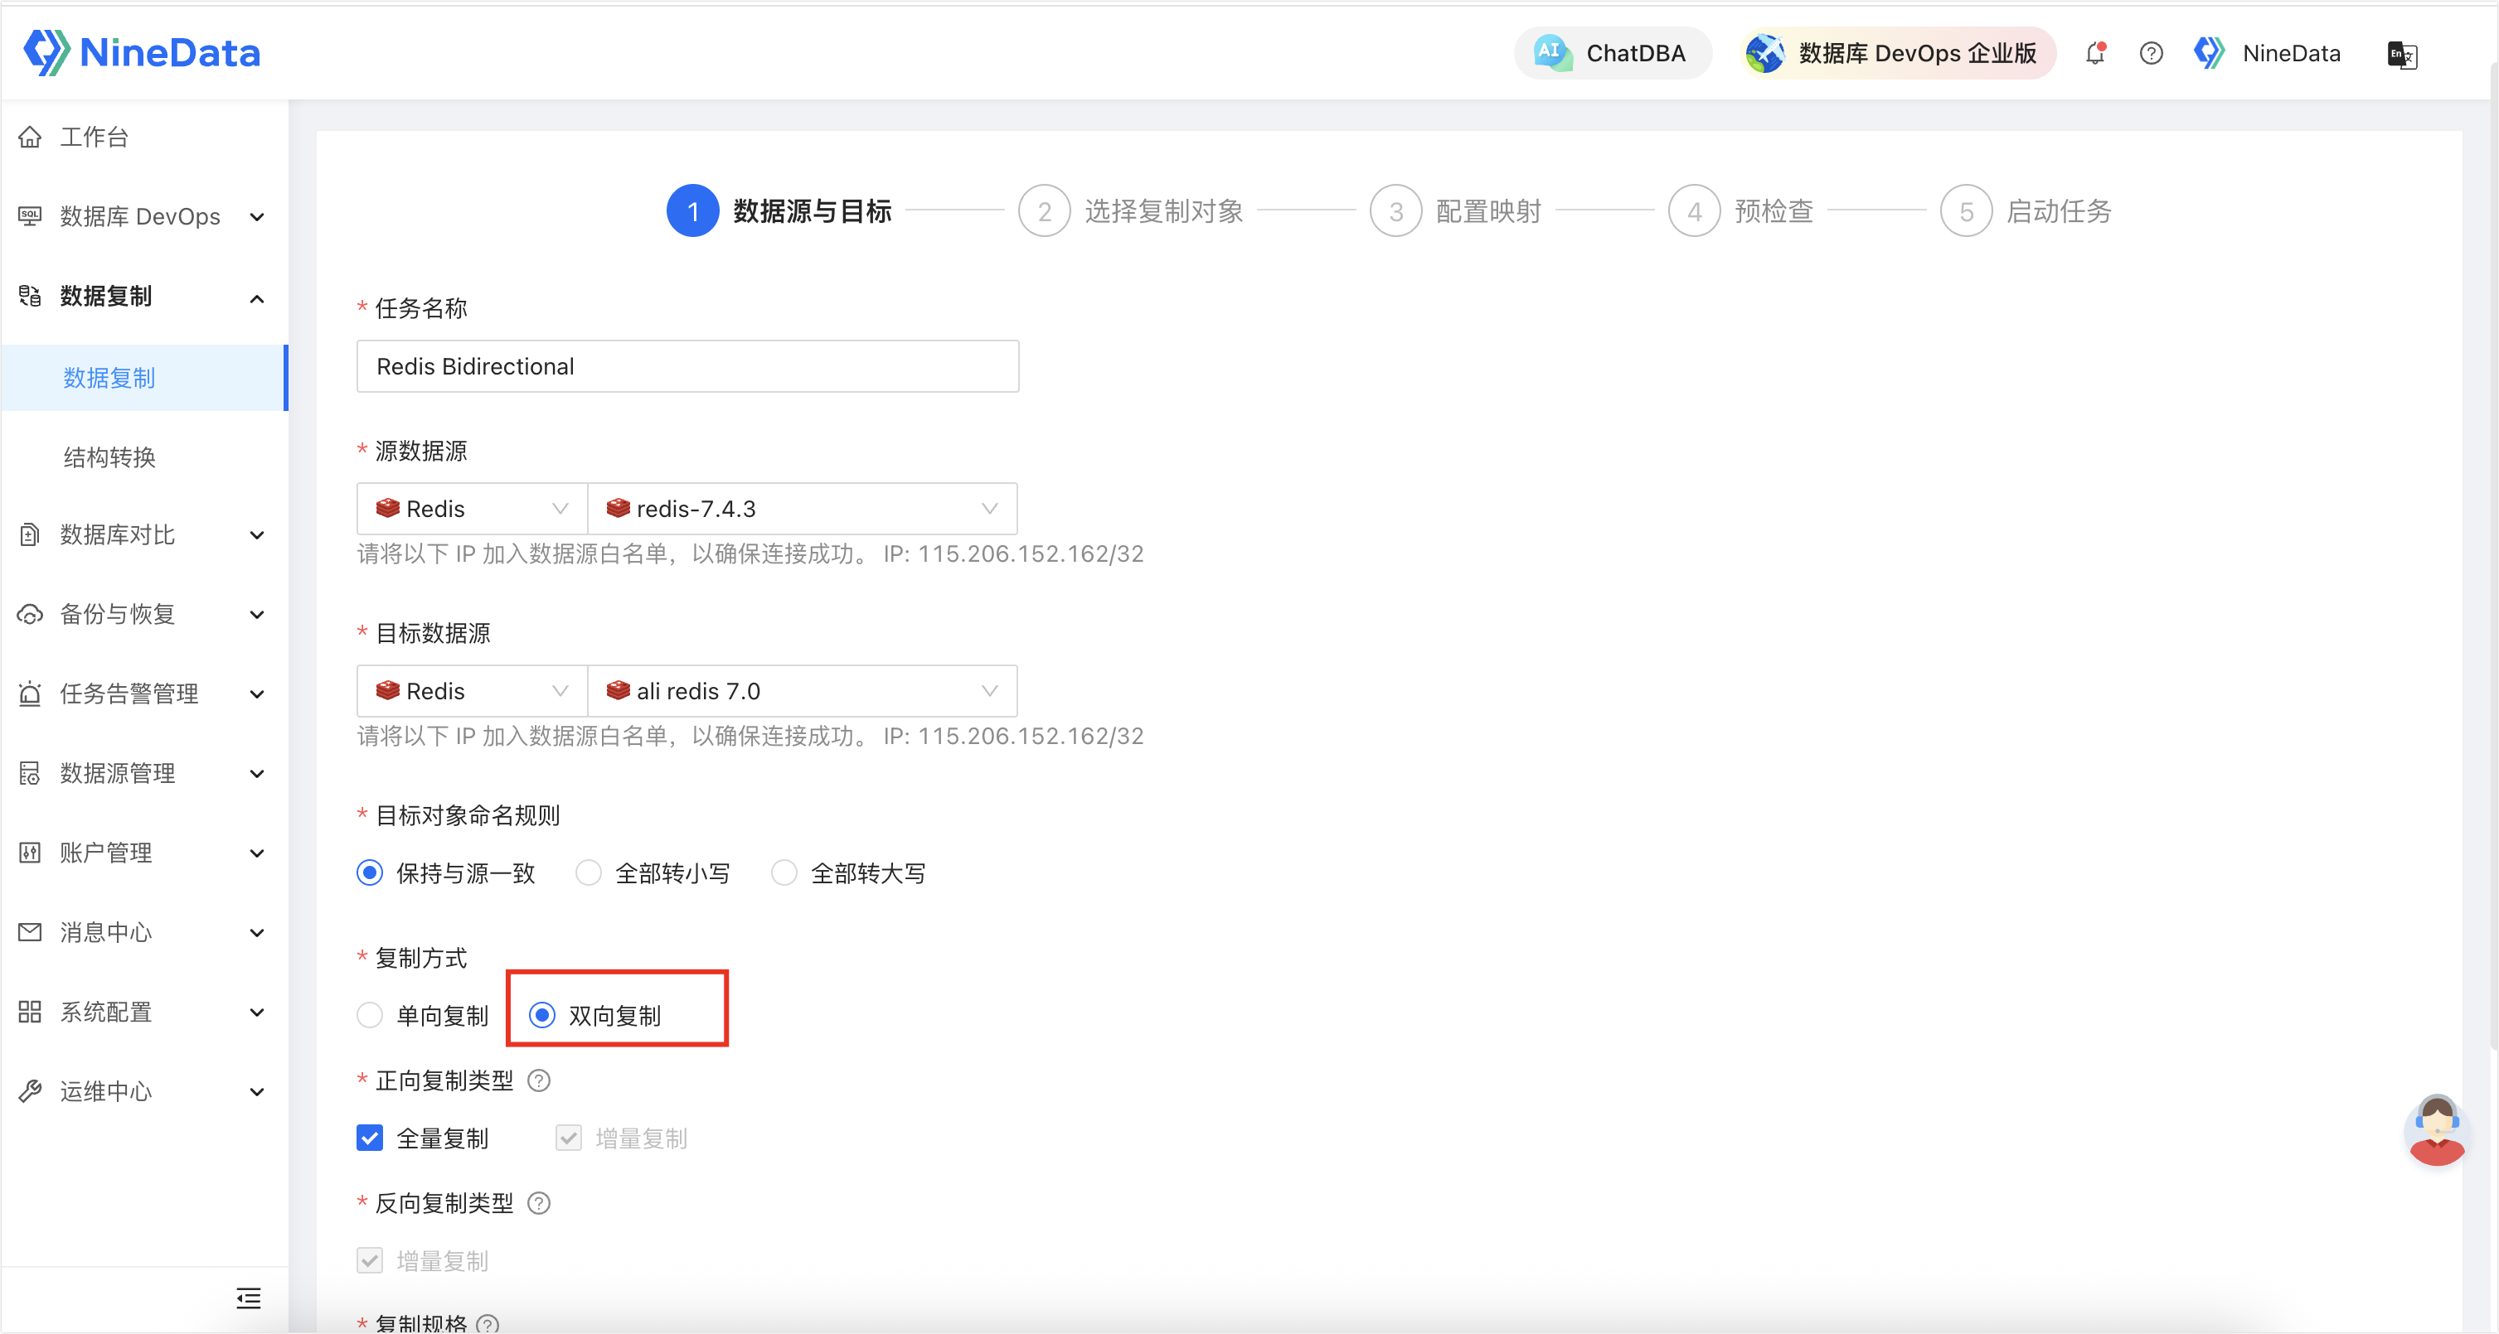Image resolution: width=2499 pixels, height=1334 pixels.
Task: Open the help question mark icon
Action: (x=2151, y=53)
